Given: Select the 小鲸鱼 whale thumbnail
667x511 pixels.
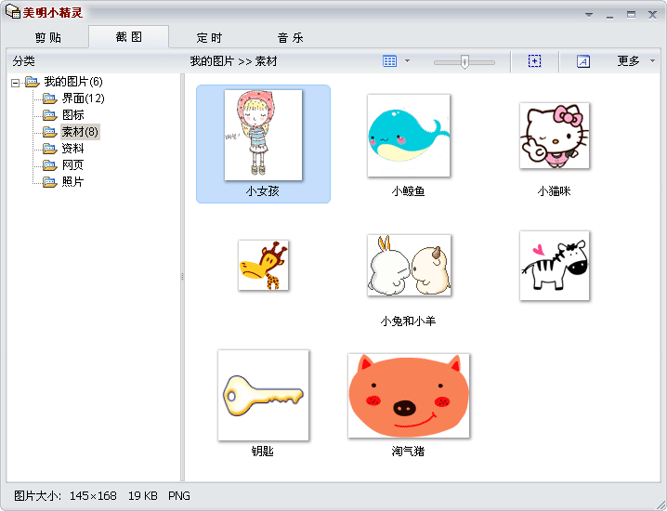Looking at the screenshot, I should tap(409, 136).
